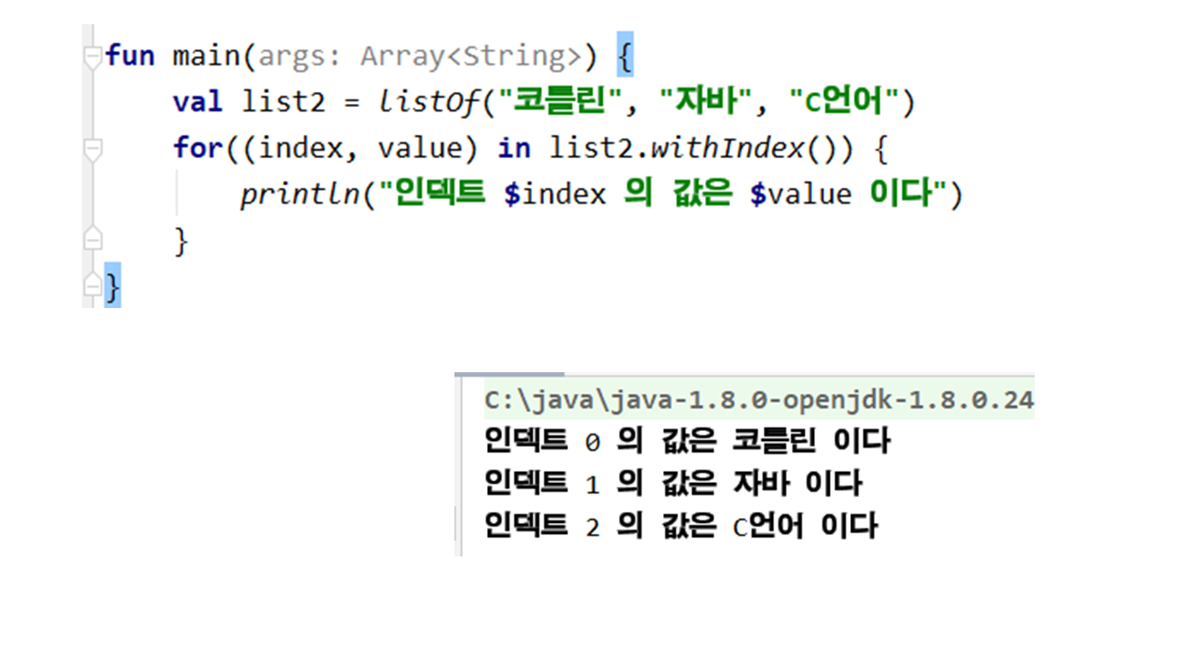Click the highlighted opening brace after main

625,57
